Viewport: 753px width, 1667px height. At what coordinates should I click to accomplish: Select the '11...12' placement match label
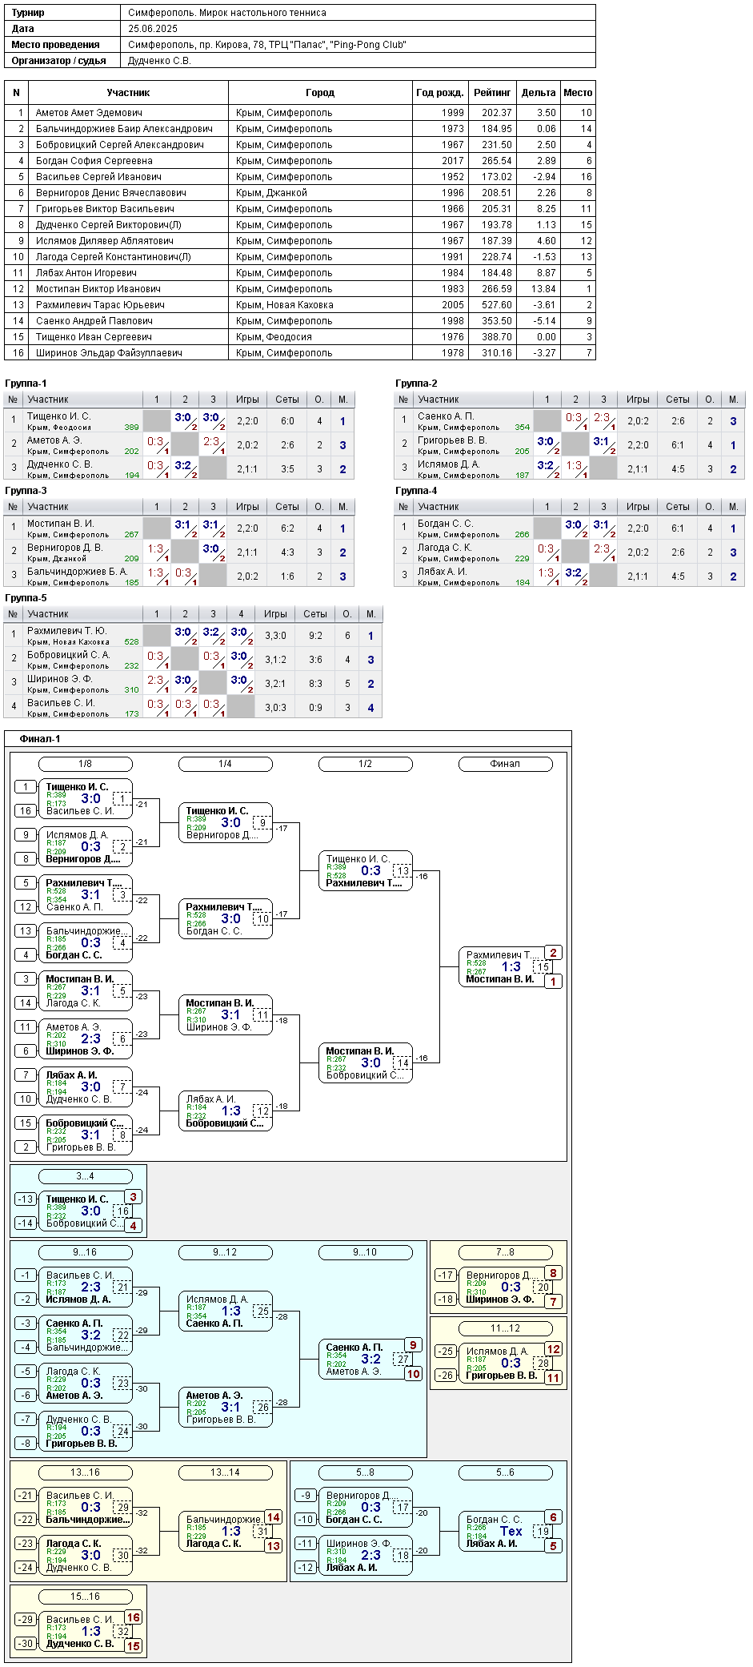[x=506, y=1328]
